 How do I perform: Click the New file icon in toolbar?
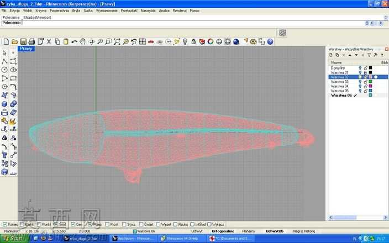pyautogui.click(x=6, y=41)
